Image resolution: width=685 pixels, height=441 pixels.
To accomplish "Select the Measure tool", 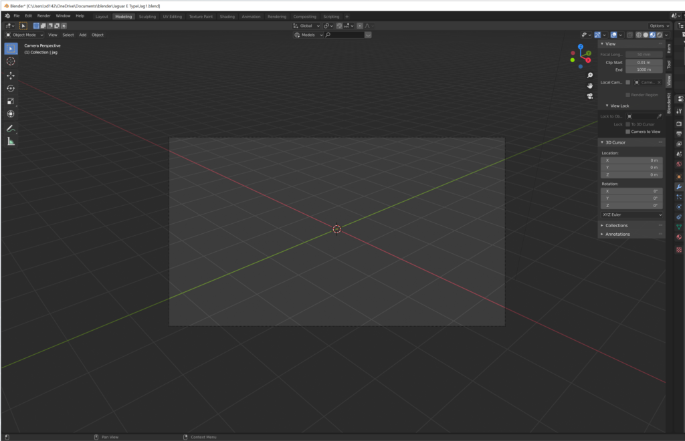I will click(x=11, y=142).
